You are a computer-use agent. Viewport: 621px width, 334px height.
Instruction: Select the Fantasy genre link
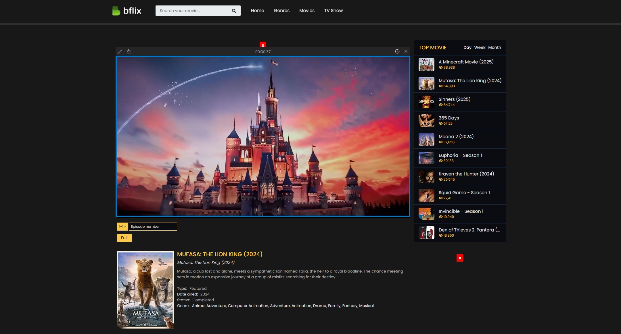coord(350,306)
